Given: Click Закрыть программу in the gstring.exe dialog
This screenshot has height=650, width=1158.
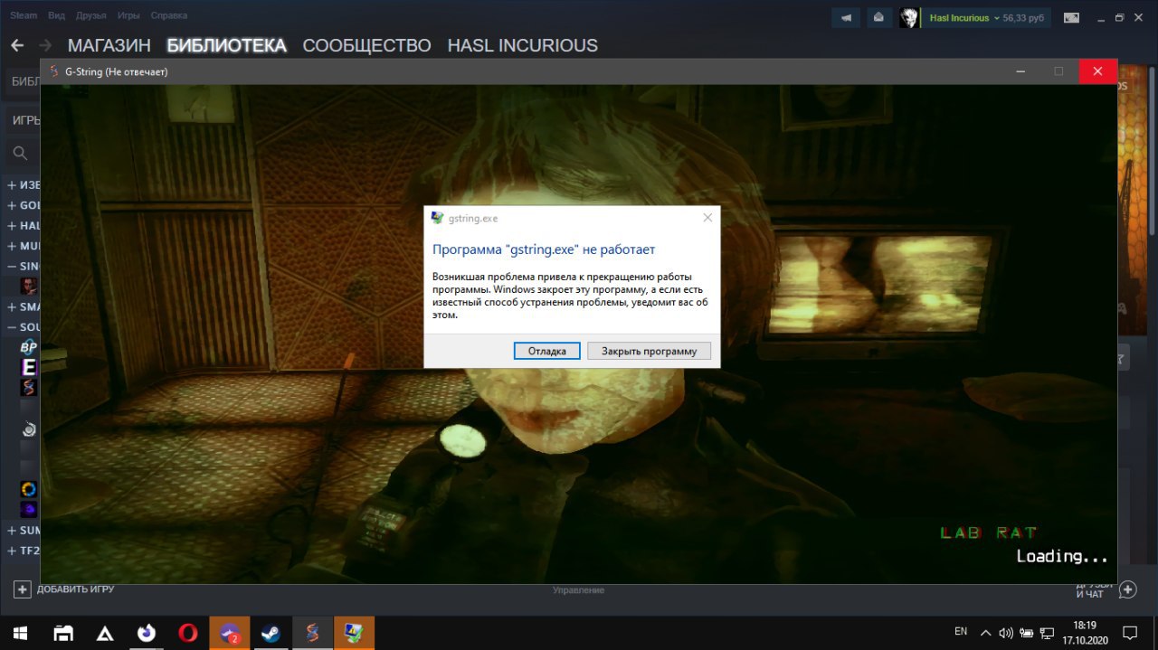Looking at the screenshot, I should (649, 351).
